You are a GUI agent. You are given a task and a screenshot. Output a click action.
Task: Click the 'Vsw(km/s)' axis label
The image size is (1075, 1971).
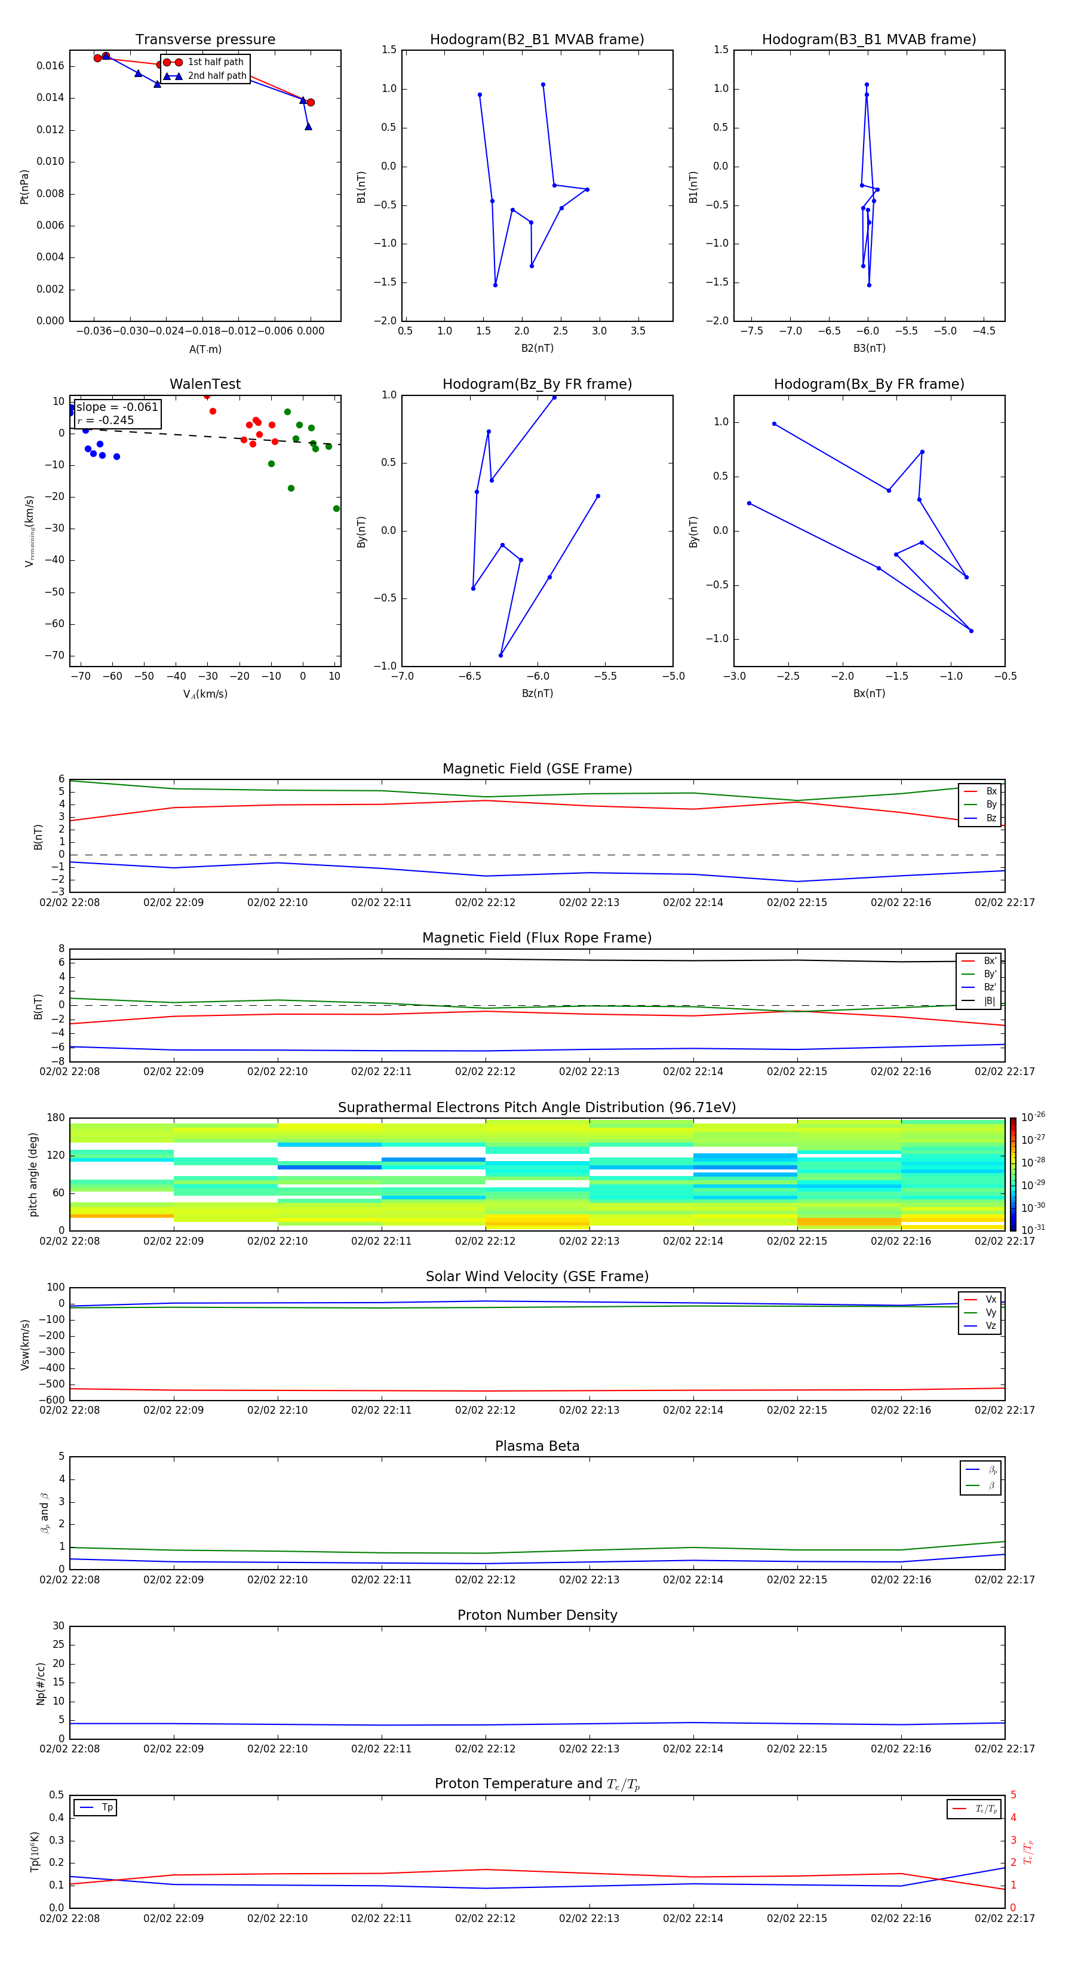click(x=24, y=1344)
